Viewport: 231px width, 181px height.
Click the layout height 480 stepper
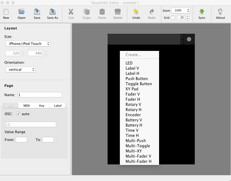pyautogui.click(x=46, y=53)
